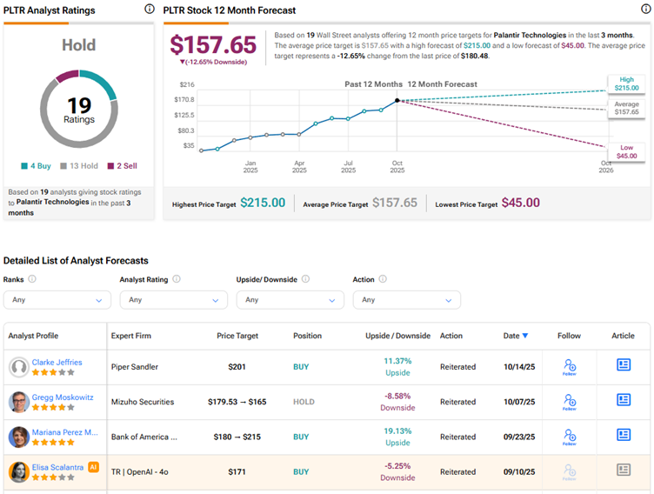Expand the Upside/Downside filter dropdown
Screen dimensions: 654x494
[290, 300]
